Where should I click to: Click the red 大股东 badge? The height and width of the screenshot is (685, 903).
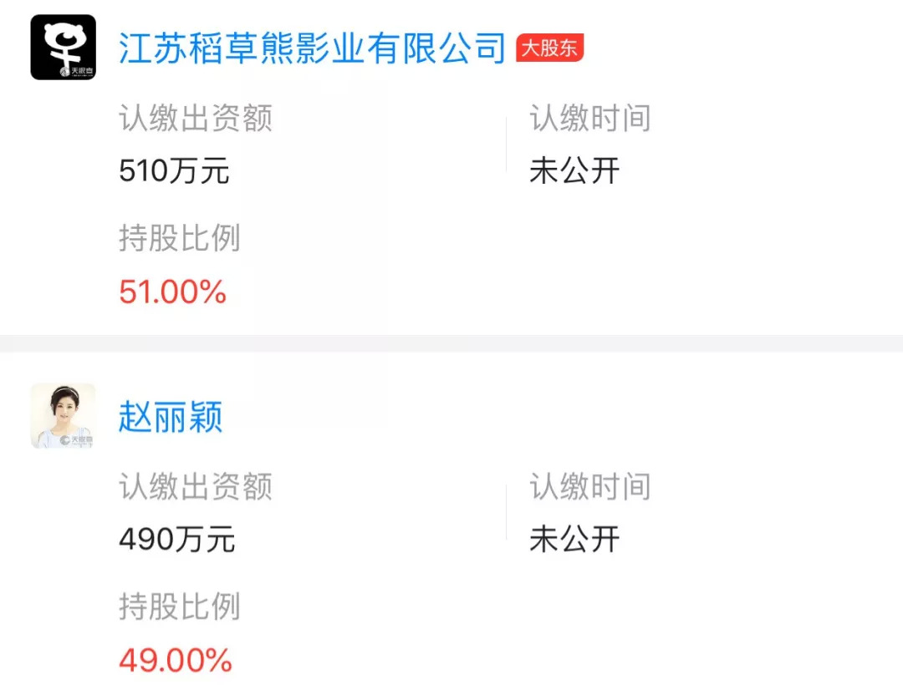point(549,48)
